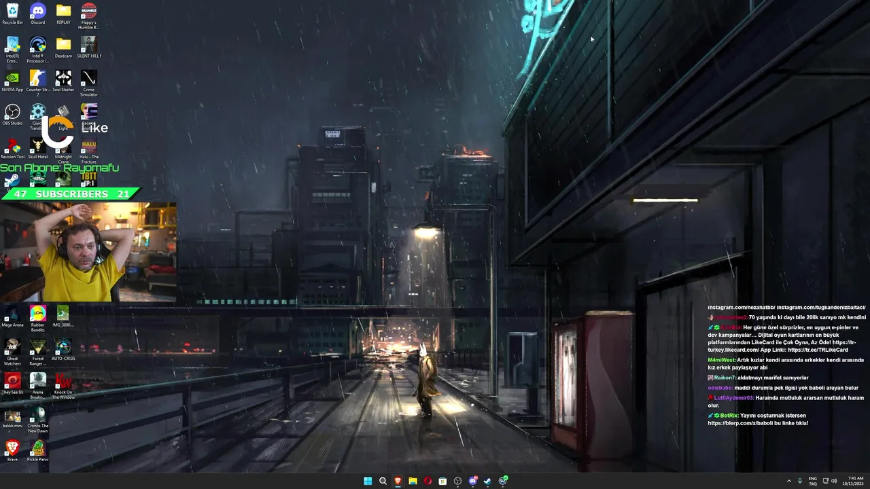Select the Revision Tool desktop shortcut
This screenshot has height=489, width=870.
coord(12,149)
